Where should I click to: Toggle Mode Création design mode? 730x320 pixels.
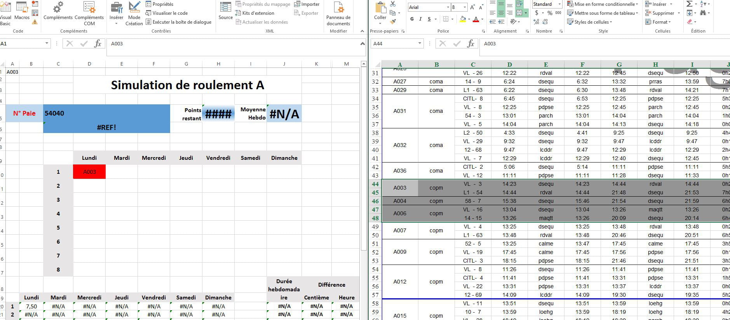tap(134, 14)
